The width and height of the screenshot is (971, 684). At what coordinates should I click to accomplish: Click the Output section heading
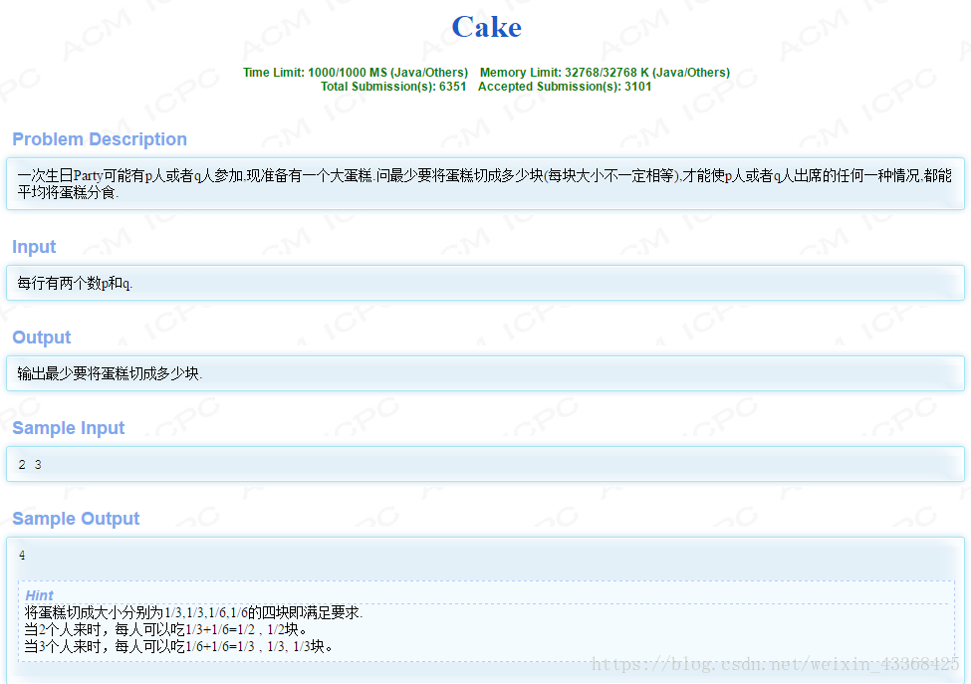[42, 338]
